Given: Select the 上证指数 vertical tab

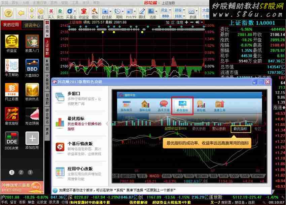Looking at the screenshot, I should point(47,47).
